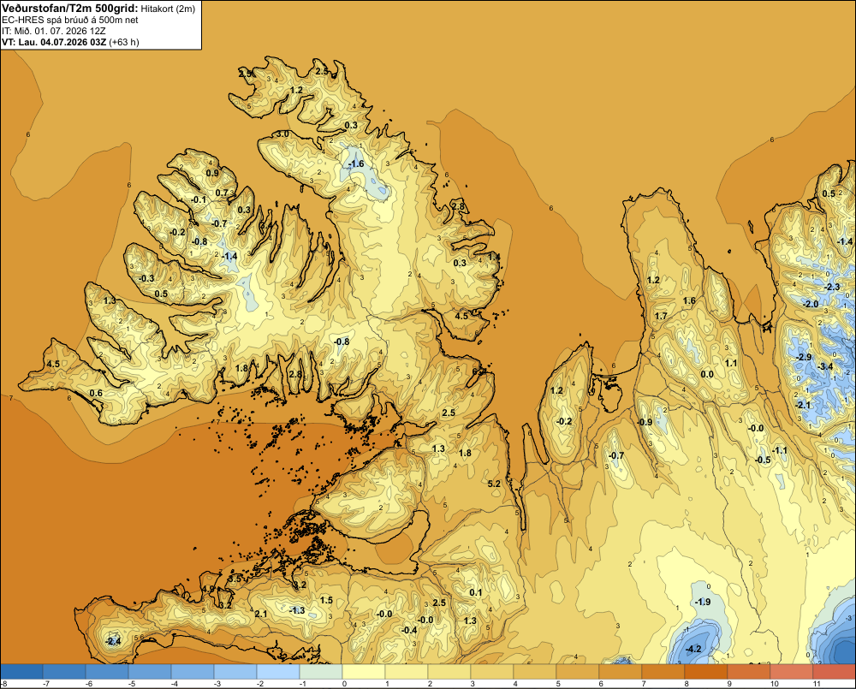Image resolution: width=856 pixels, height=689 pixels.
Task: Click the '-2.9' temperature value on the map
Action: [x=804, y=357]
